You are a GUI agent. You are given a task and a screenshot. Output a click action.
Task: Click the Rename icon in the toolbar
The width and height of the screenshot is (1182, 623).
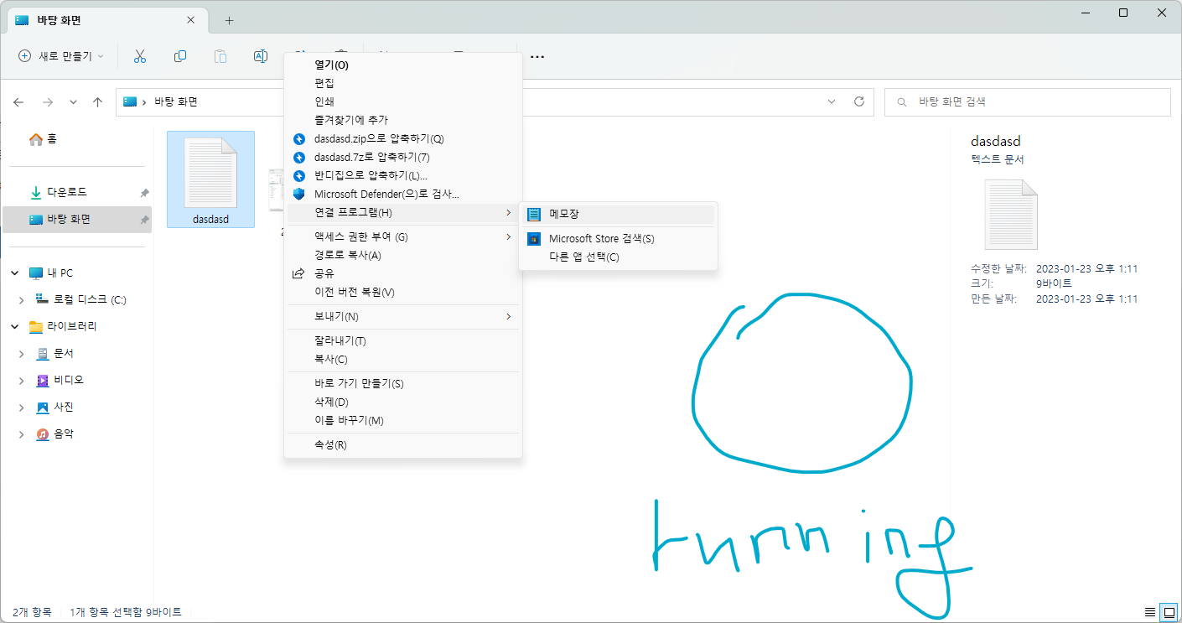[x=260, y=55]
